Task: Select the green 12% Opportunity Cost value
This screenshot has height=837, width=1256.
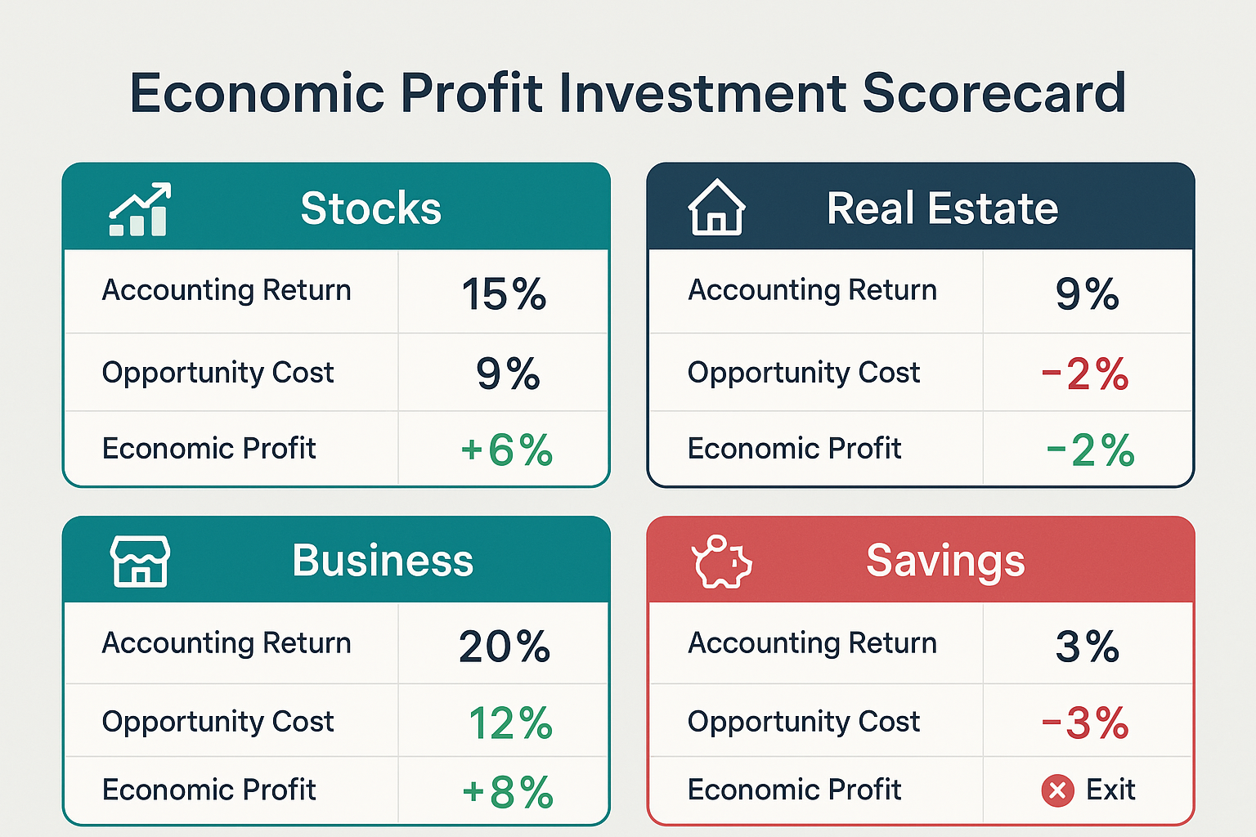Action: click(510, 723)
